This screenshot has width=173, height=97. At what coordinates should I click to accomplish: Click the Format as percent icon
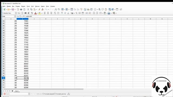[76, 13]
